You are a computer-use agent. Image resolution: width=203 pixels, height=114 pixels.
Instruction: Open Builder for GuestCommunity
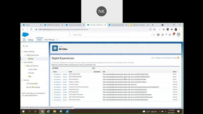(65, 90)
